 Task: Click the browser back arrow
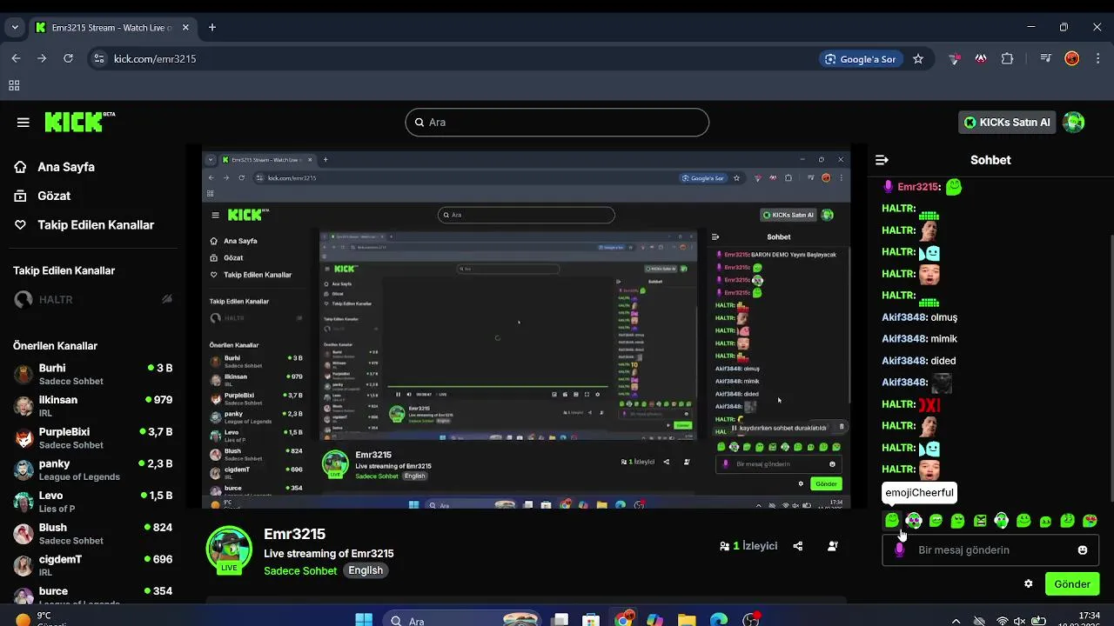[16, 58]
